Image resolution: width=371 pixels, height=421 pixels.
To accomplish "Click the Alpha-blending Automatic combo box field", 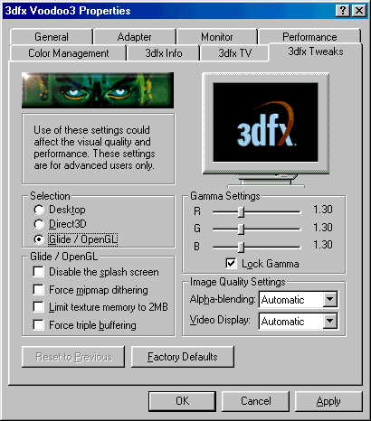I will (298, 299).
